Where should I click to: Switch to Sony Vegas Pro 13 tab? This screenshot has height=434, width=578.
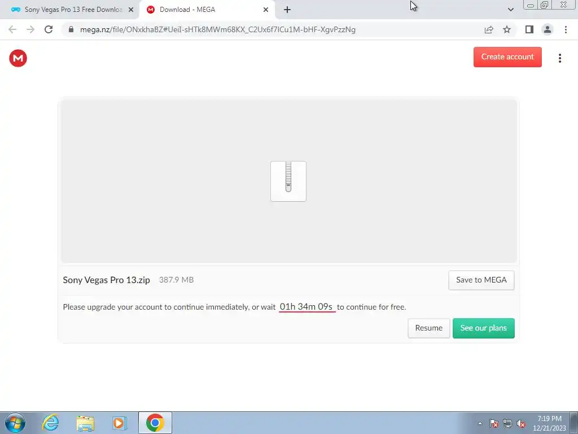point(69,10)
